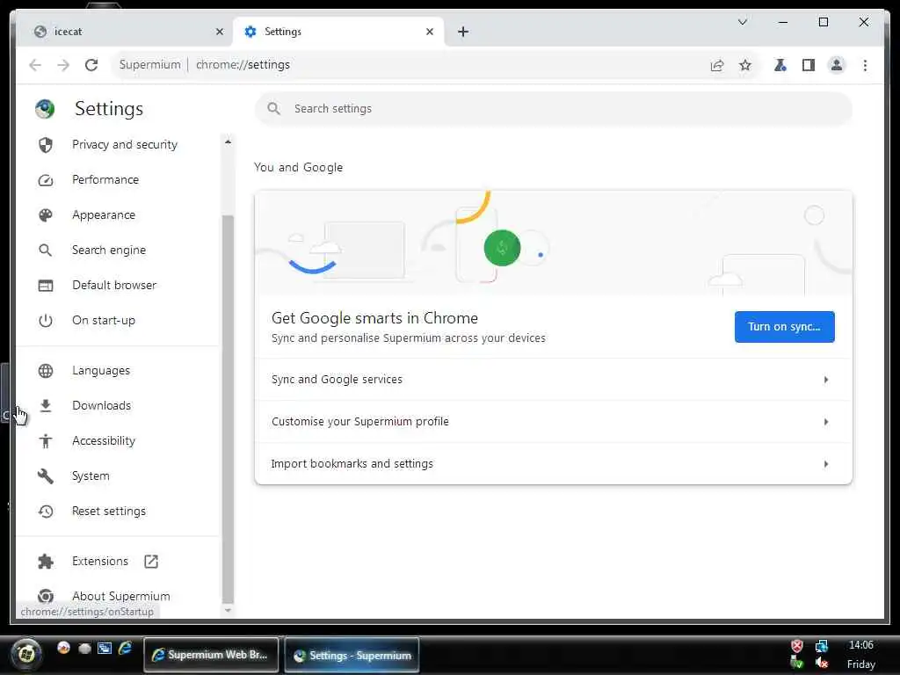
Task: Open the Search engine section
Action: pyautogui.click(x=109, y=250)
